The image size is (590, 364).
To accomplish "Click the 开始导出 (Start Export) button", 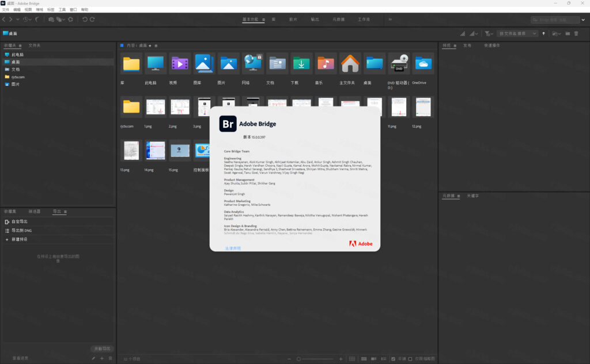I will tap(102, 349).
